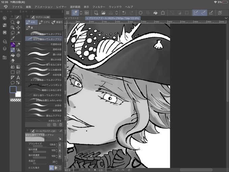229x172 pixels.
Task: Toggle Snap to Grid in command bar
Action: [211, 13]
